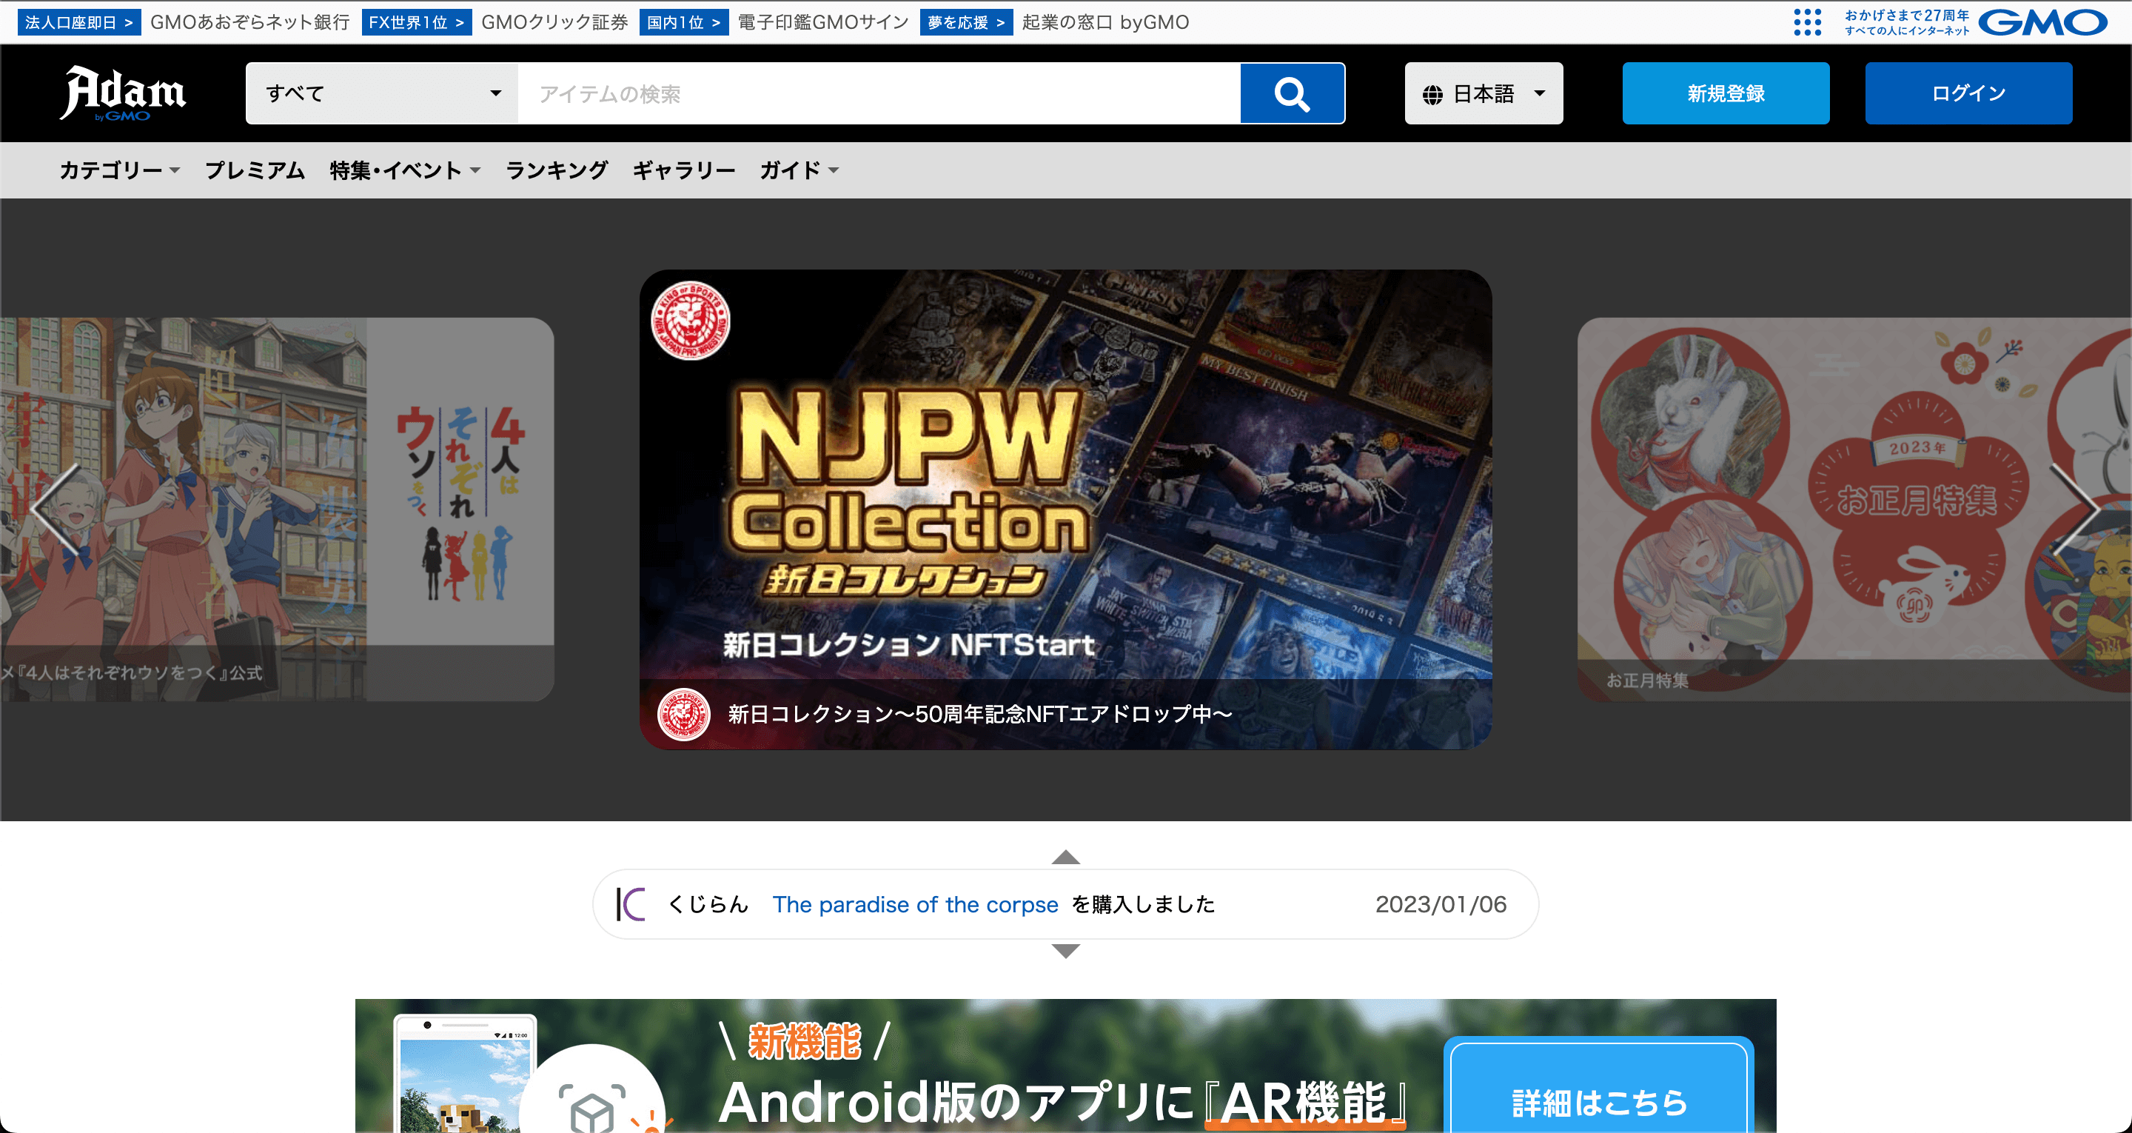Click the GMO corporate logo at top right

click(x=2042, y=22)
